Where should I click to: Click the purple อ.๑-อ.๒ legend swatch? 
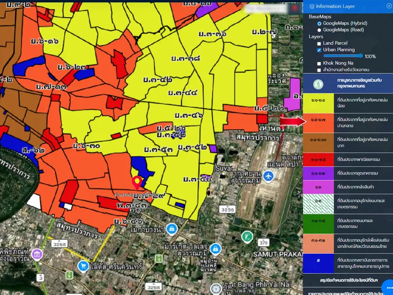tap(318, 173)
